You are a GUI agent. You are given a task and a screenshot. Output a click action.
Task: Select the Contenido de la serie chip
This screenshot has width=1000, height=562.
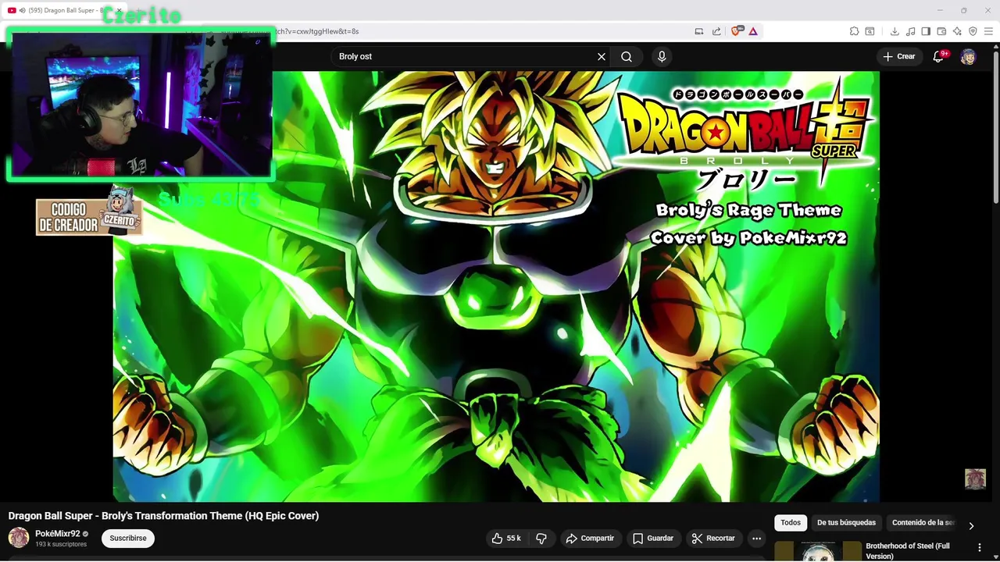pos(923,522)
